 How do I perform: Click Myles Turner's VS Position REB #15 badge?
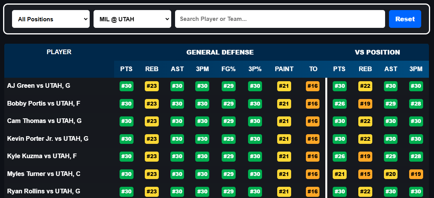coord(365,174)
